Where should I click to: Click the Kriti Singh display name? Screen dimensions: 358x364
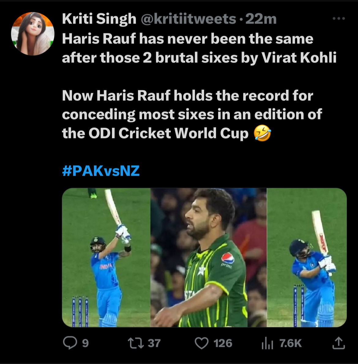point(99,19)
